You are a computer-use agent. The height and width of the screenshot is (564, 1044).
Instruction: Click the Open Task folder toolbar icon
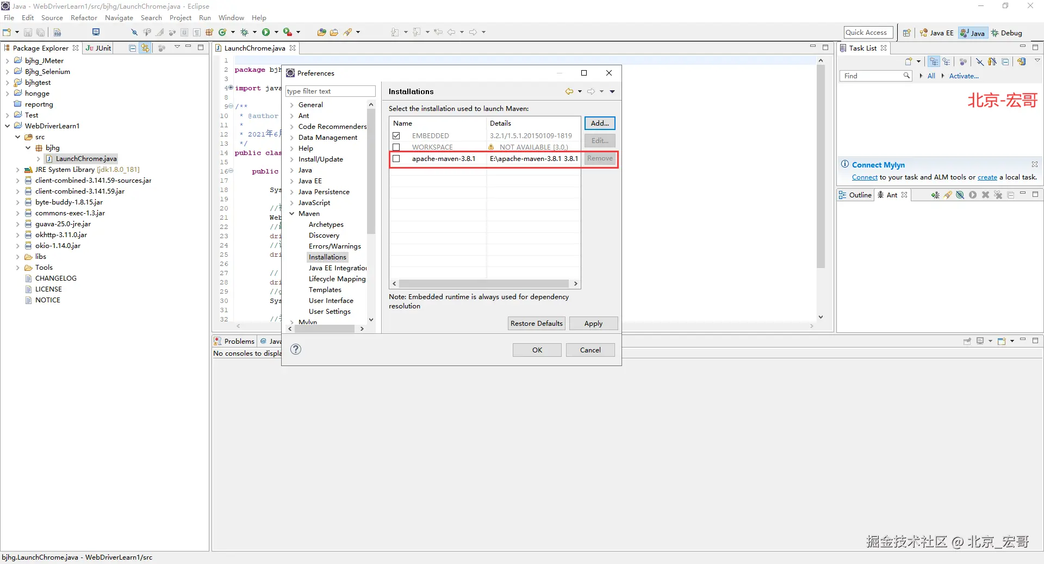[x=334, y=33]
